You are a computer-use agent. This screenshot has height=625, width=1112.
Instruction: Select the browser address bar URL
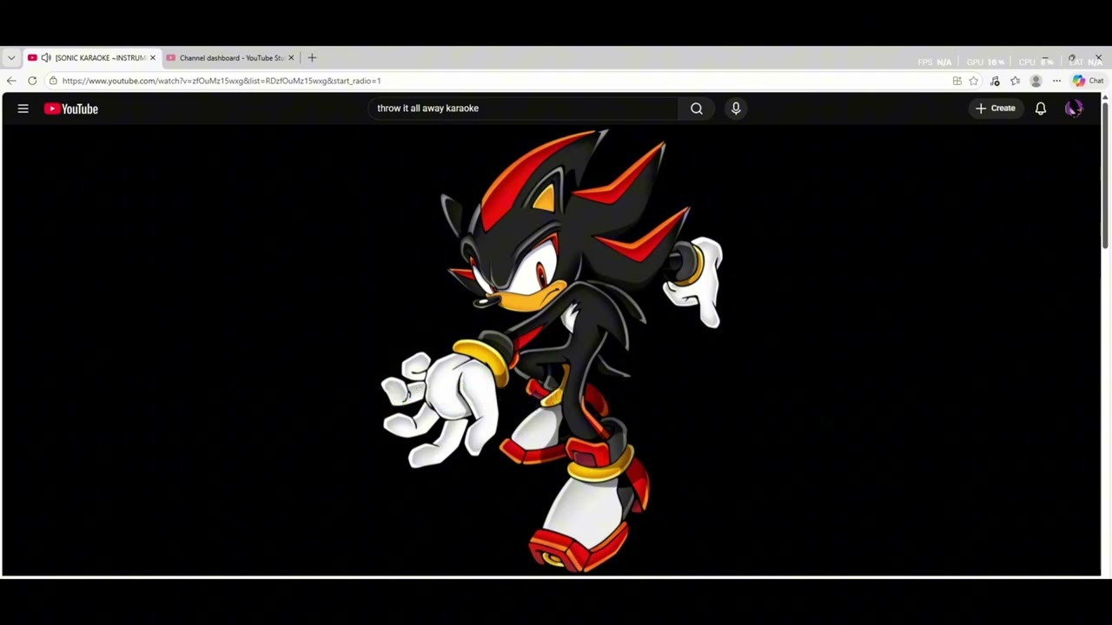tap(222, 81)
